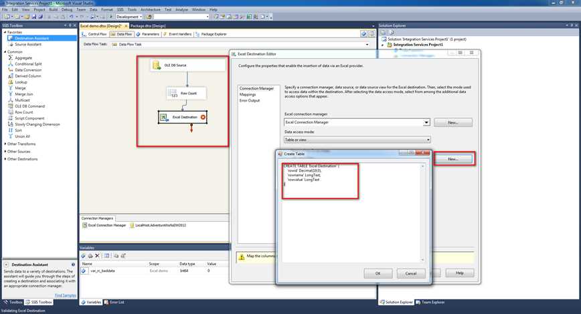Pick OLE DB Command from the toolbox
Viewport: 581px width, 314px height.
coord(29,106)
